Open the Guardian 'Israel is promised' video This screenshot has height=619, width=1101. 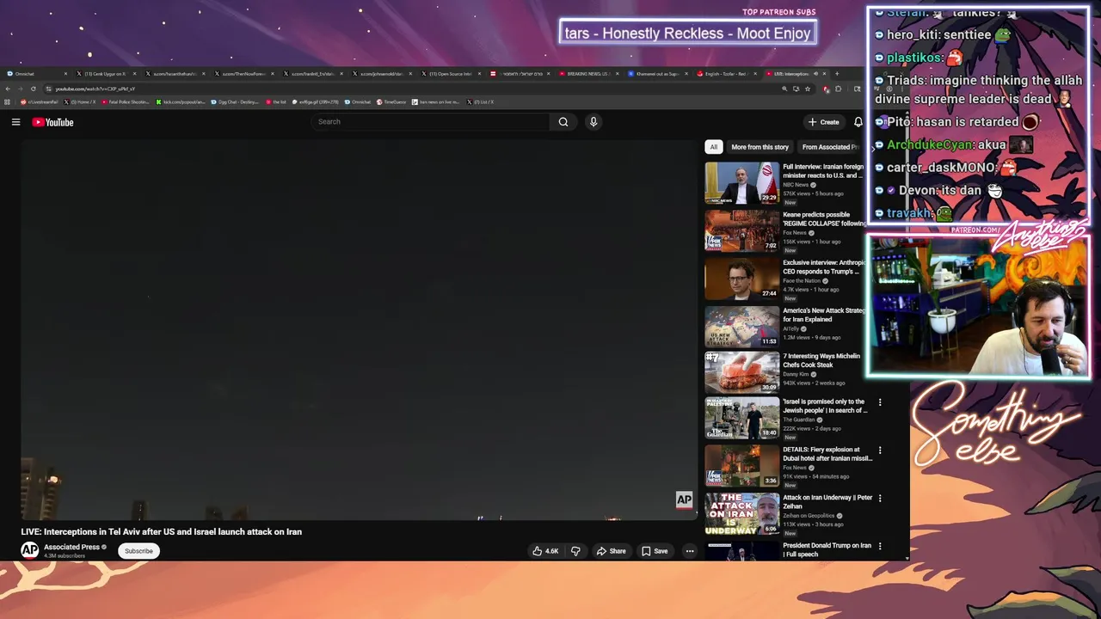coord(824,406)
